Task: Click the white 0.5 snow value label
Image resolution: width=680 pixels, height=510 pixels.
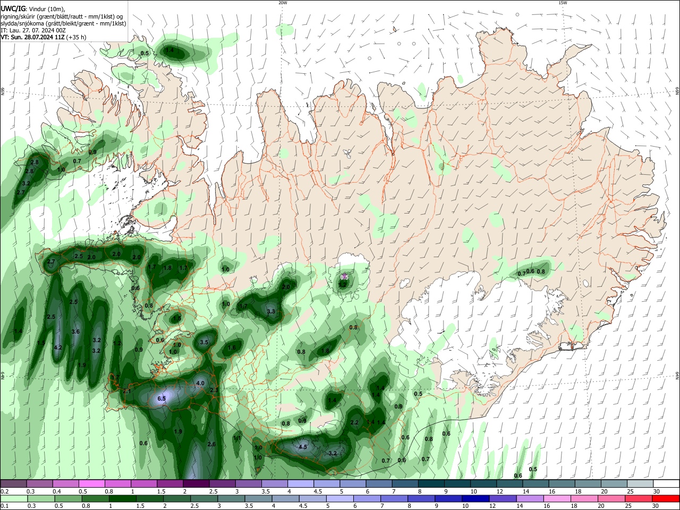Action: [x=344, y=277]
